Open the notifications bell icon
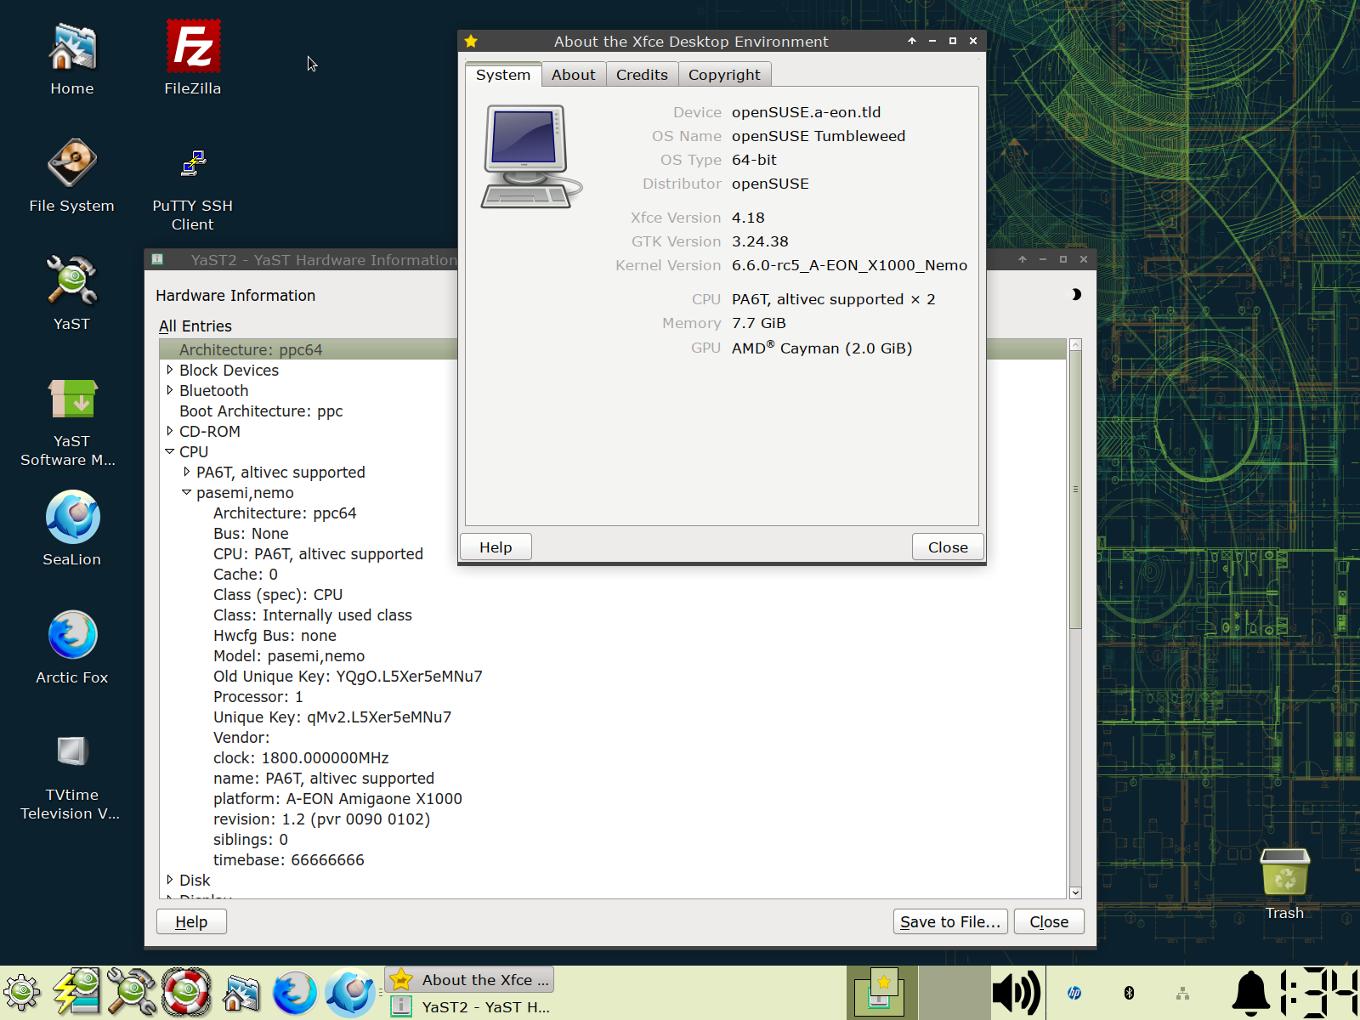The width and height of the screenshot is (1360, 1020). [1251, 992]
